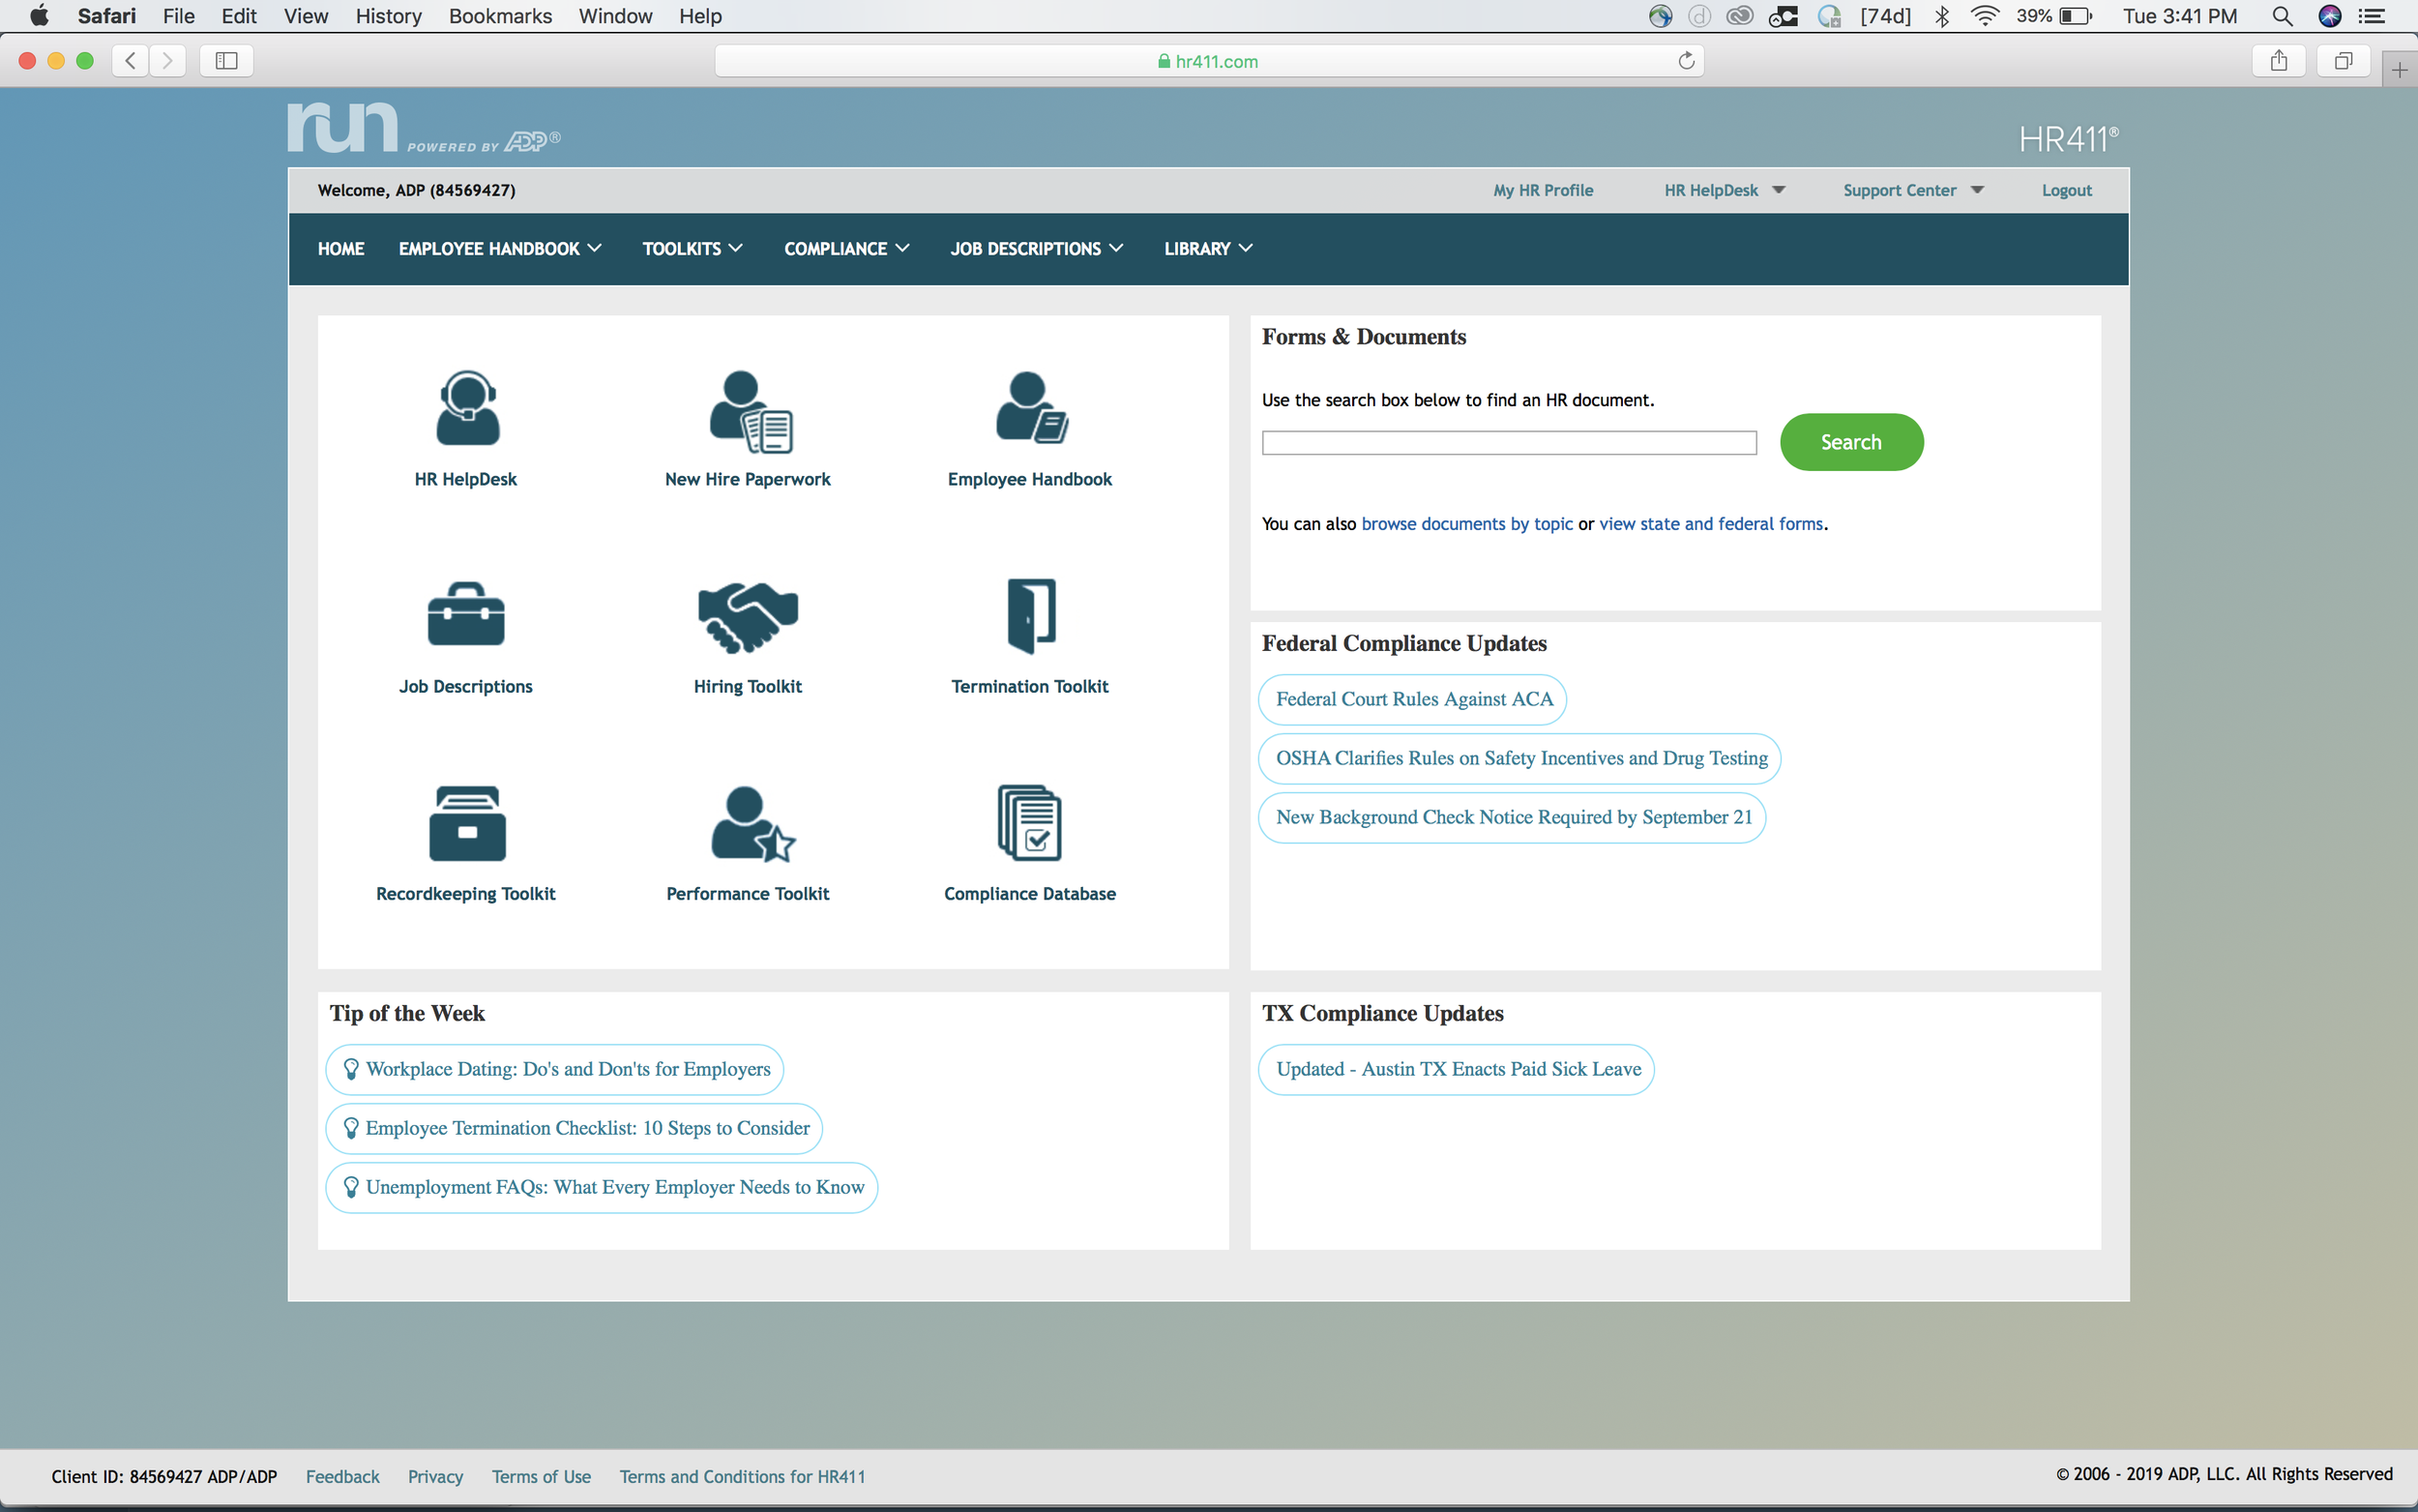Image resolution: width=2418 pixels, height=1512 pixels.
Task: Open the Recordkeeping Toolkit file box icon
Action: [x=467, y=823]
